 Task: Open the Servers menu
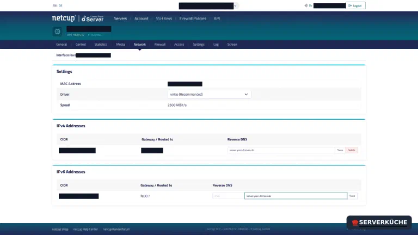(x=120, y=18)
